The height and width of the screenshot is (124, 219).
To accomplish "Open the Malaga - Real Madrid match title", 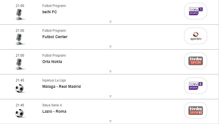I will [61, 86].
